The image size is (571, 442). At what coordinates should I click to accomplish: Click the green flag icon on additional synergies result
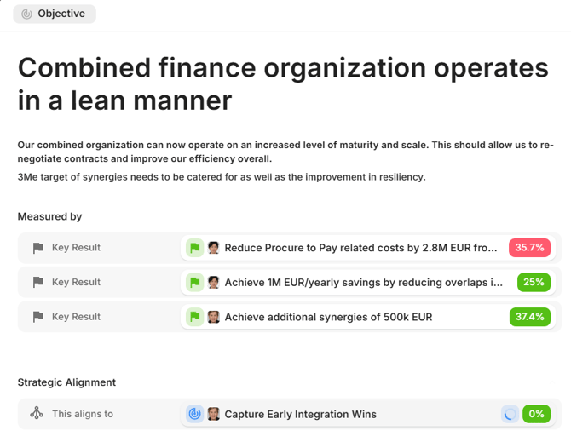point(195,317)
